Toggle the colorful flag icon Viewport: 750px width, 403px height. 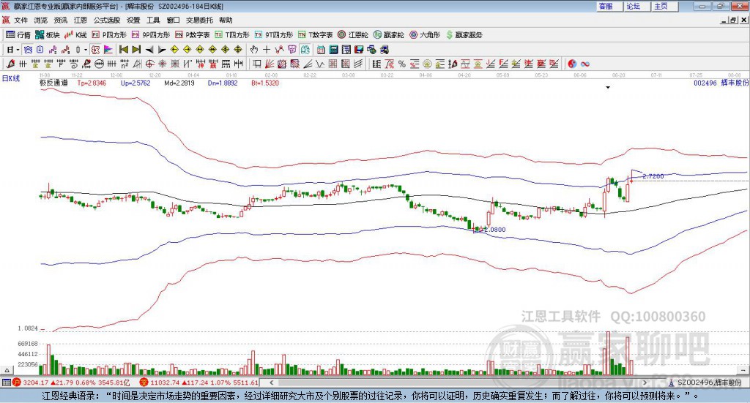tap(108, 50)
